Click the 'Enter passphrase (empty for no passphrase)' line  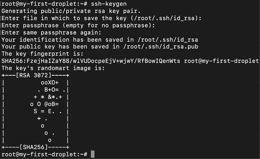tap(78, 26)
